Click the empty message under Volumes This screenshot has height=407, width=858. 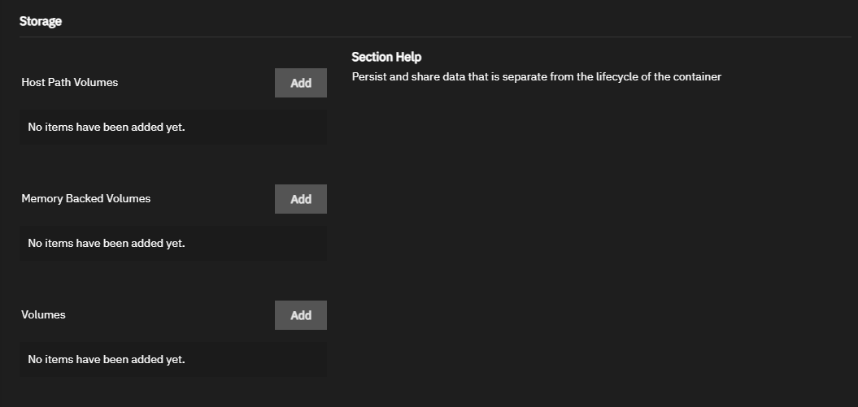[x=107, y=359]
